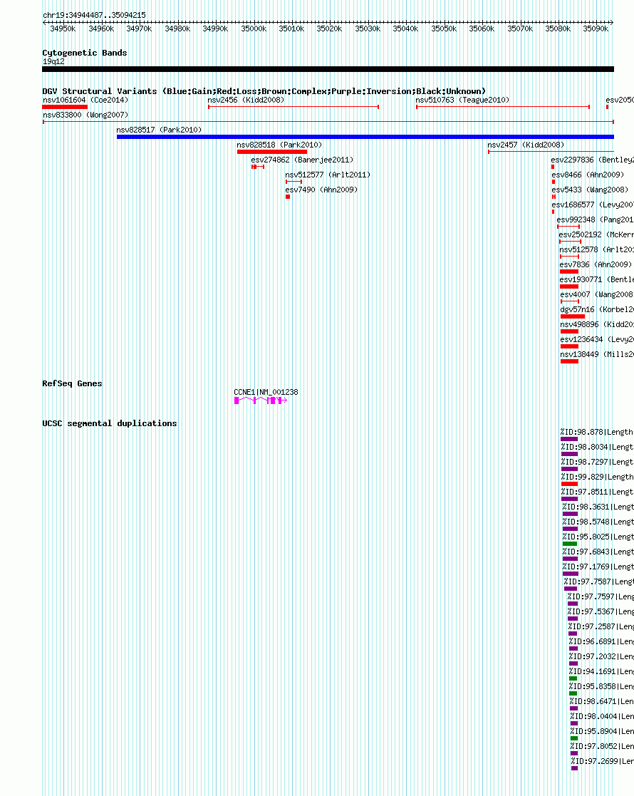
Task: Open the dgv57n16 variant label
Action: point(597,309)
